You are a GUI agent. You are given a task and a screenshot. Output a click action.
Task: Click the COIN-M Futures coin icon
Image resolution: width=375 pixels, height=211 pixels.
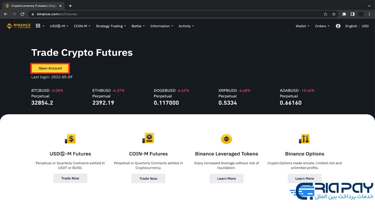tap(148, 138)
